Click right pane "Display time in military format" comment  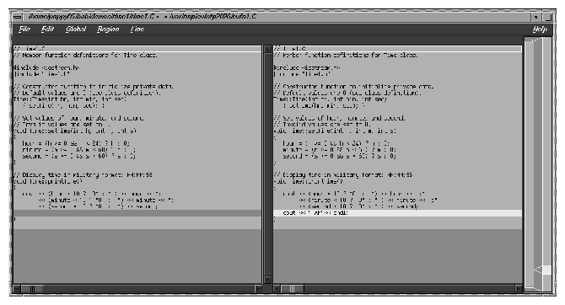(x=343, y=175)
